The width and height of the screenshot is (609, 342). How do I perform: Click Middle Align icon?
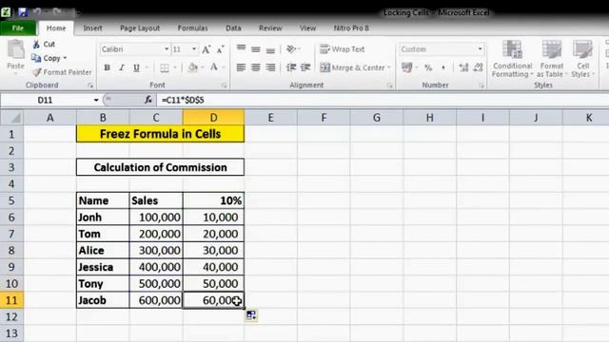256,49
